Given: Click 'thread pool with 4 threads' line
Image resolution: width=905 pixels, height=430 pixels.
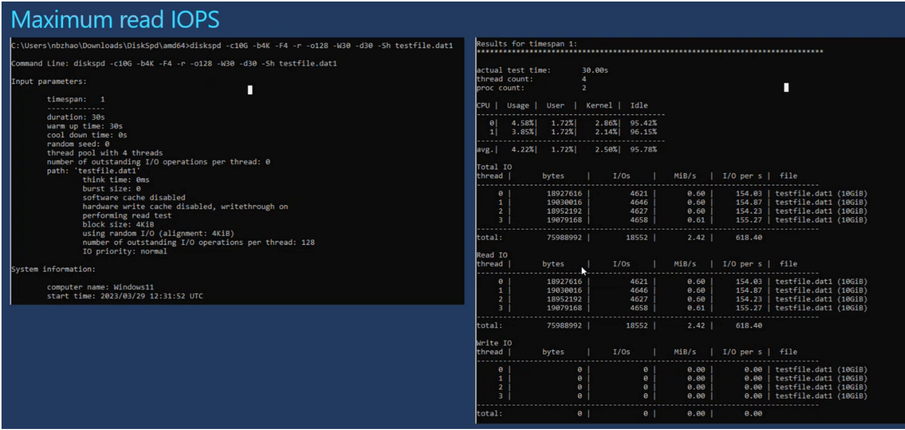Looking at the screenshot, I should click(x=105, y=153).
